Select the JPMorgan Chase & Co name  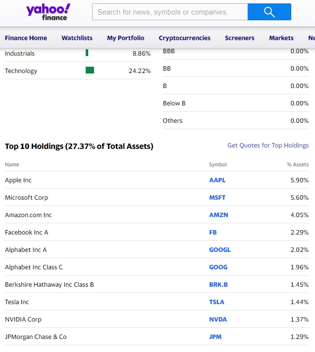click(36, 337)
